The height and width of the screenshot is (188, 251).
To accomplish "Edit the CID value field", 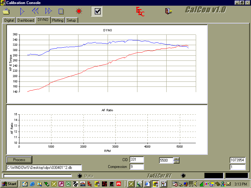I will pyautogui.click(x=136, y=159).
